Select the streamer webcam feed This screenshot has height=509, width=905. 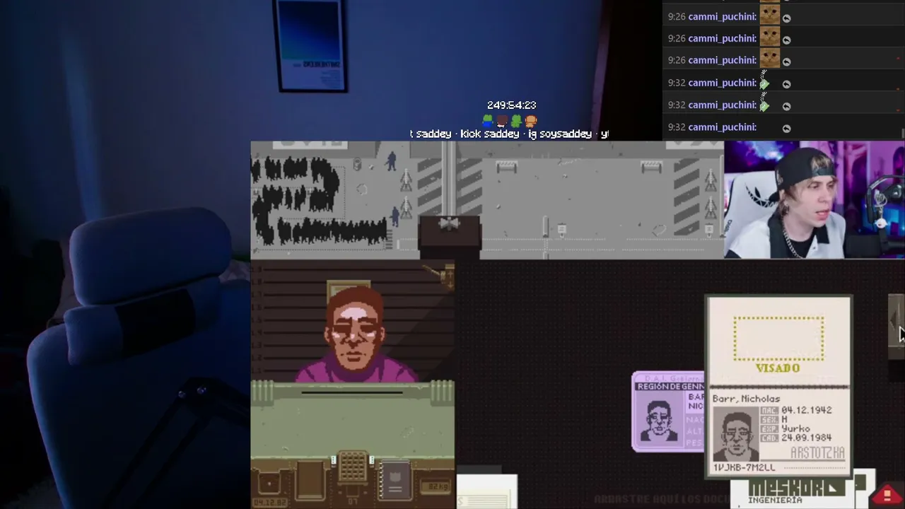coord(814,200)
